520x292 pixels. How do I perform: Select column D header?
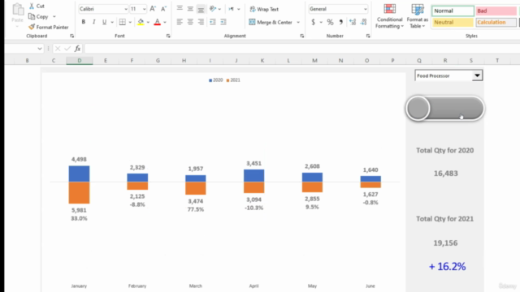click(x=80, y=61)
